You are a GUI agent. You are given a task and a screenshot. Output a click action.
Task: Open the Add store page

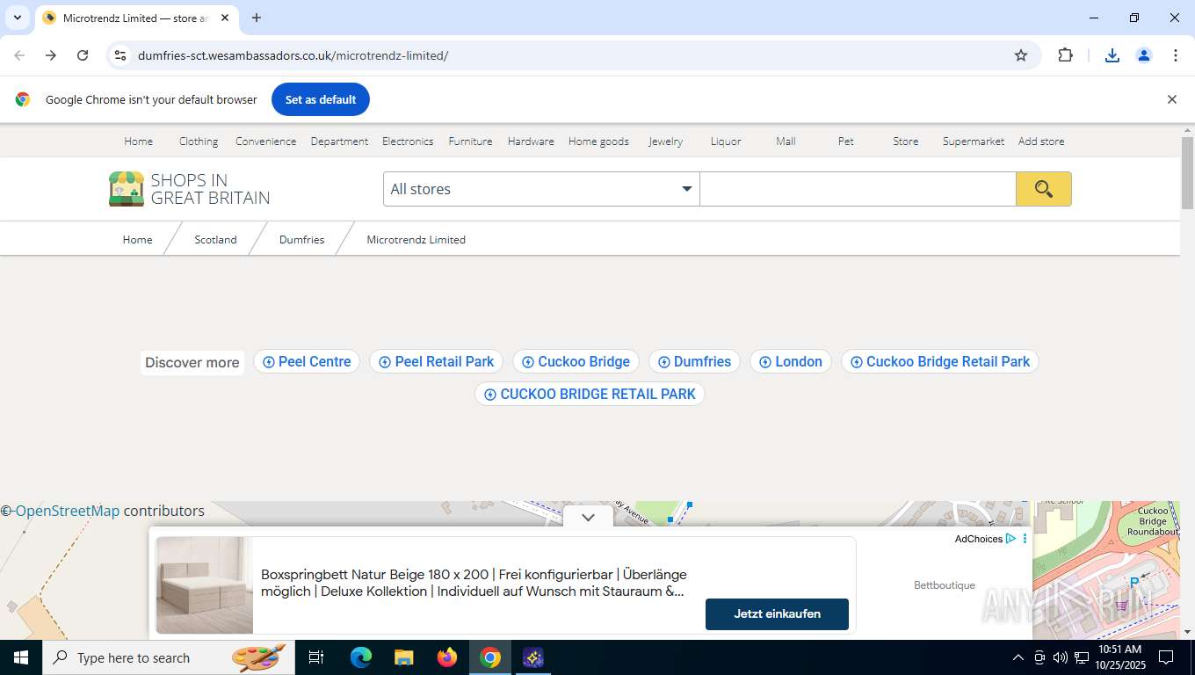tap(1041, 141)
